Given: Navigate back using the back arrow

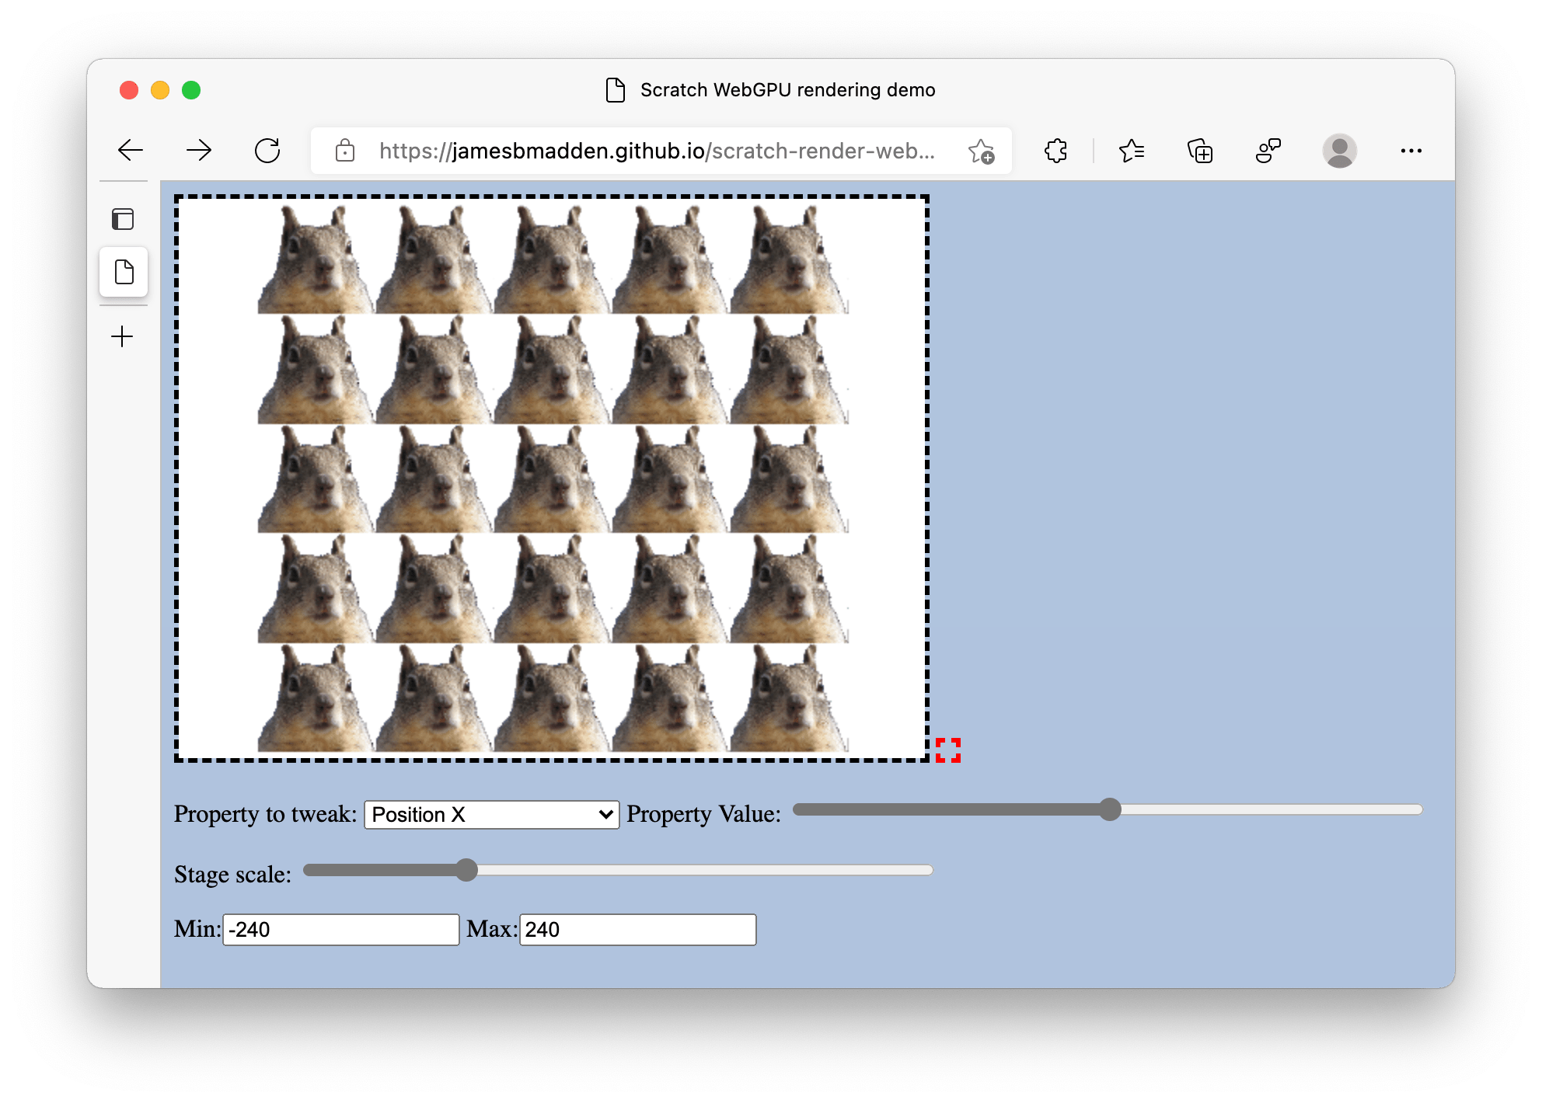Looking at the screenshot, I should [131, 150].
